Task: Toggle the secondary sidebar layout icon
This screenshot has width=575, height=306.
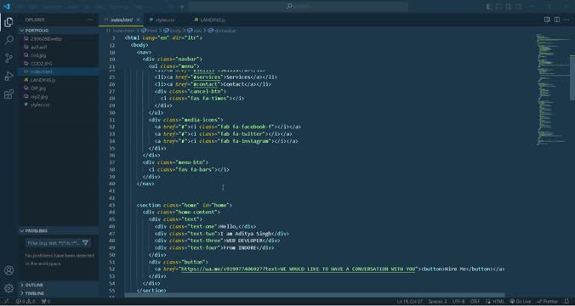Action: point(509,6)
